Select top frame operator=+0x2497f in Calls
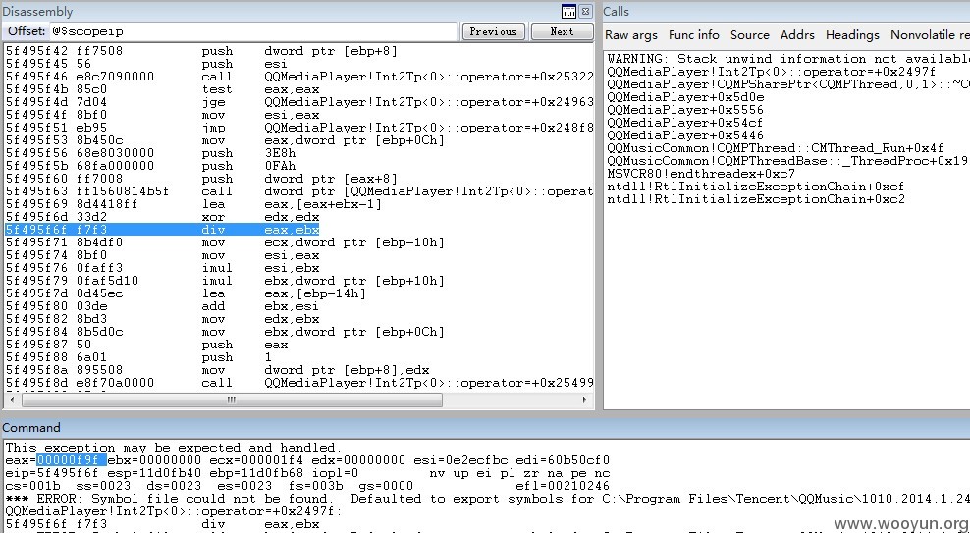The image size is (970, 533). coord(772,72)
